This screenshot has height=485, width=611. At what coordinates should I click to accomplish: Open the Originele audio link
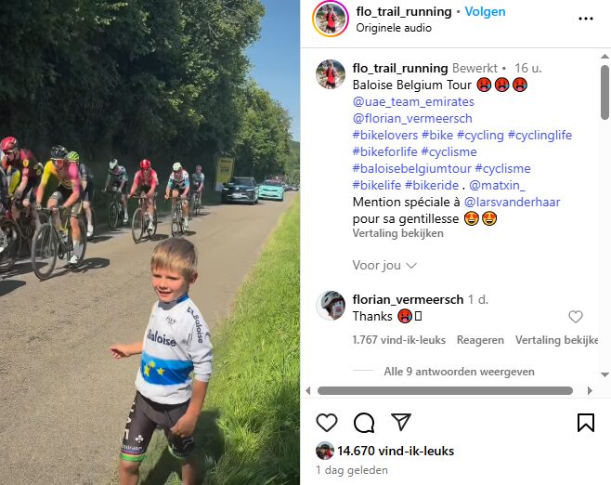[x=394, y=28]
